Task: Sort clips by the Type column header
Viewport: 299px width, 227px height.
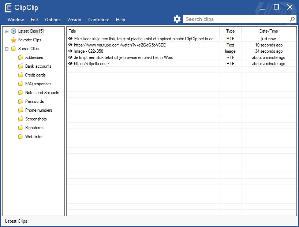Action: tap(230, 31)
